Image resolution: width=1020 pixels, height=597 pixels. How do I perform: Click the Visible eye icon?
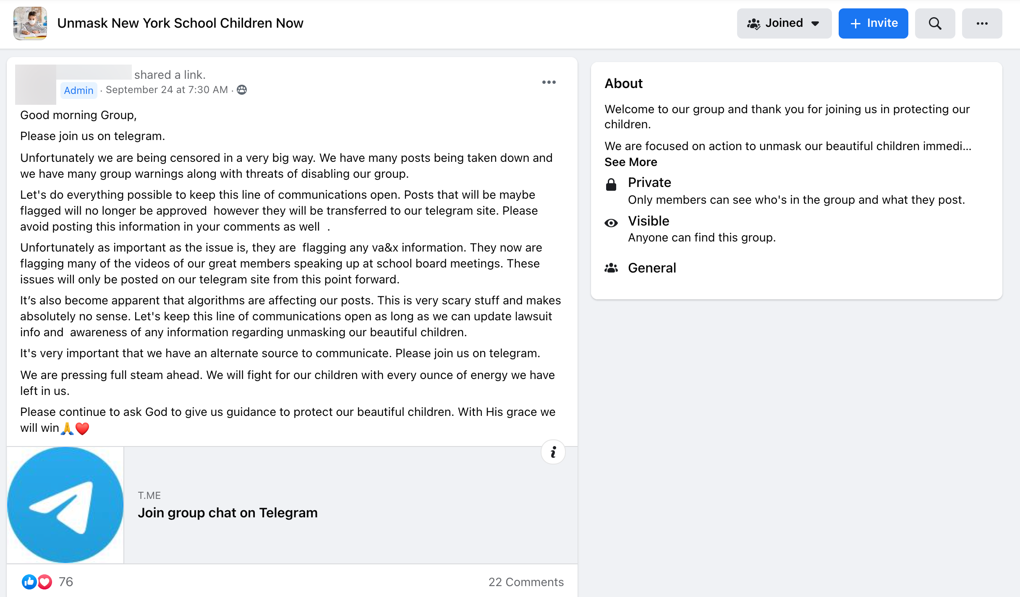(611, 223)
